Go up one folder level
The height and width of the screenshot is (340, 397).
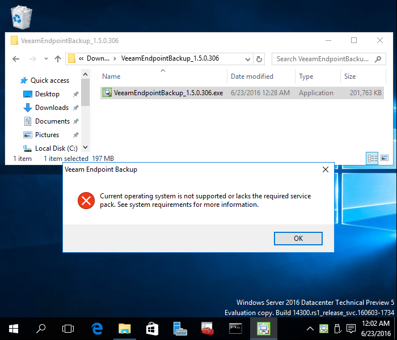pos(58,59)
